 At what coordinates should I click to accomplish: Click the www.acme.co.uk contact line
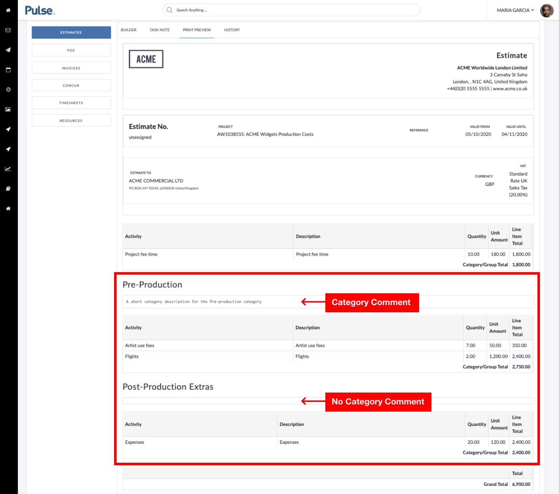coord(487,89)
